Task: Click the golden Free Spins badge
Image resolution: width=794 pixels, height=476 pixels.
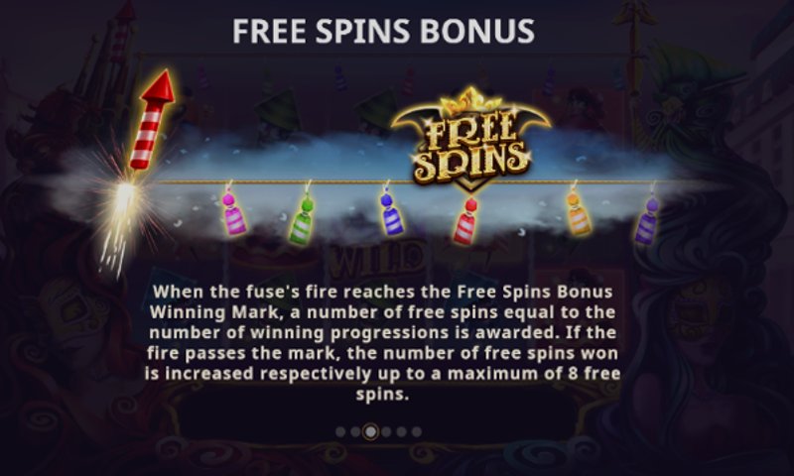Action: tap(470, 140)
